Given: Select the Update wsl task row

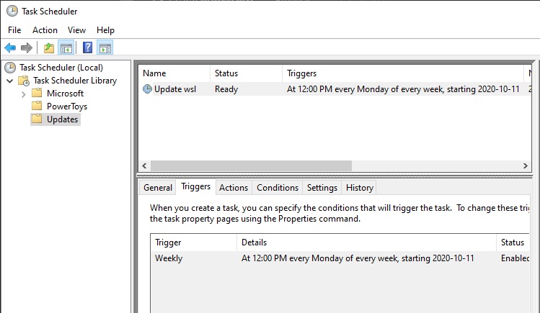Looking at the screenshot, I should 185,89.
